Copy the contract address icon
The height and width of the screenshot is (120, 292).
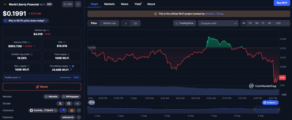[x=55, y=110]
